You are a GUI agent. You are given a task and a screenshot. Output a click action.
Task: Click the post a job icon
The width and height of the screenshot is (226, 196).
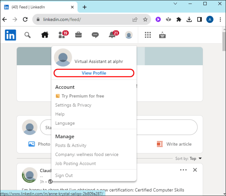tap(162, 35)
